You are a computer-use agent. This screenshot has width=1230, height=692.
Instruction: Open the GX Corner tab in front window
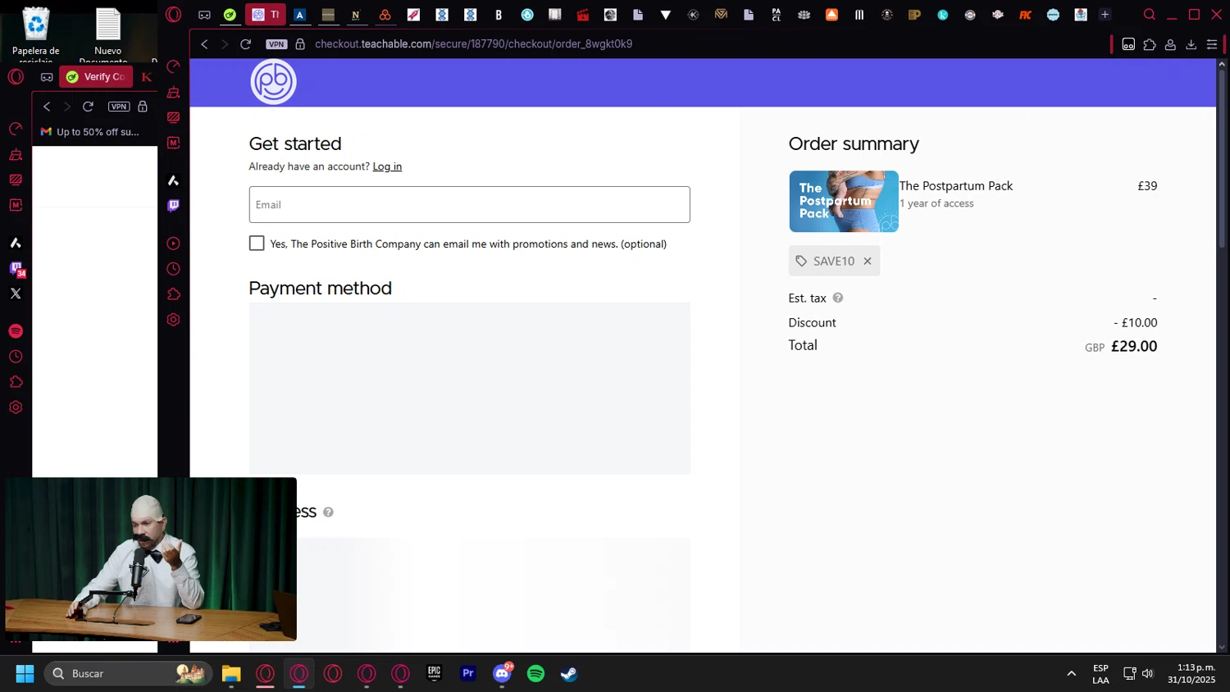[x=204, y=15]
